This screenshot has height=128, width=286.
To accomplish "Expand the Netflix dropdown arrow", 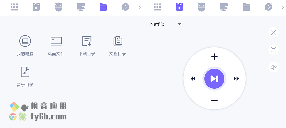I will [180, 24].
